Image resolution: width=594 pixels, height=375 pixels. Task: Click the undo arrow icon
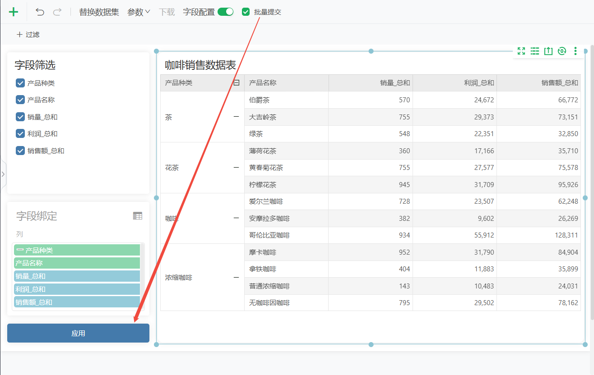click(40, 12)
